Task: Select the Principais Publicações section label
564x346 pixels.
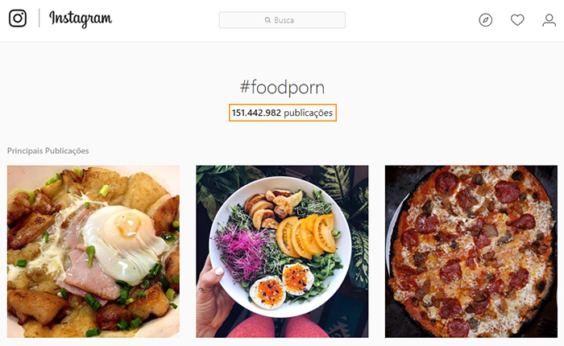Action: (48, 150)
